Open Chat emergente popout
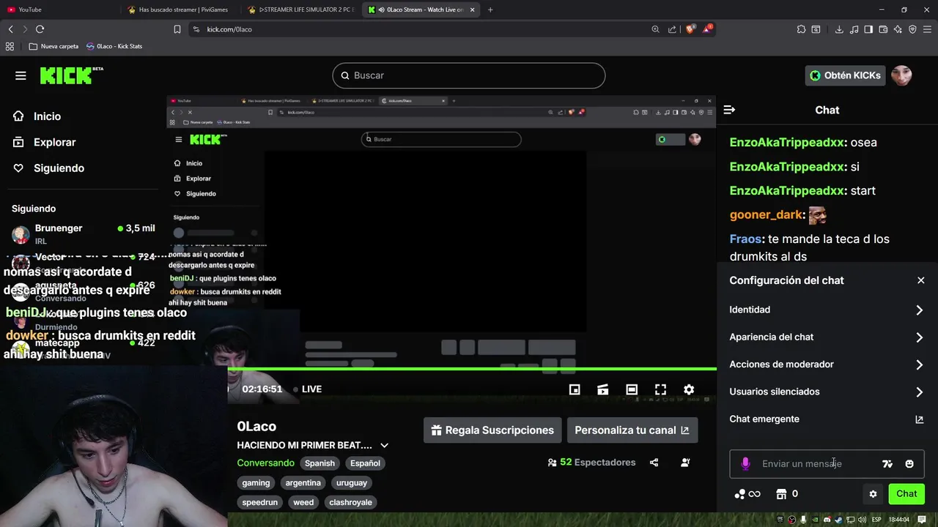 tap(827, 419)
